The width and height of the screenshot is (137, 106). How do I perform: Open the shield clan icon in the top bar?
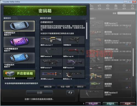(x=108, y=7)
